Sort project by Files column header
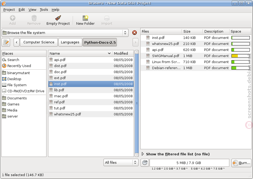 pyautogui.click(x=161, y=32)
